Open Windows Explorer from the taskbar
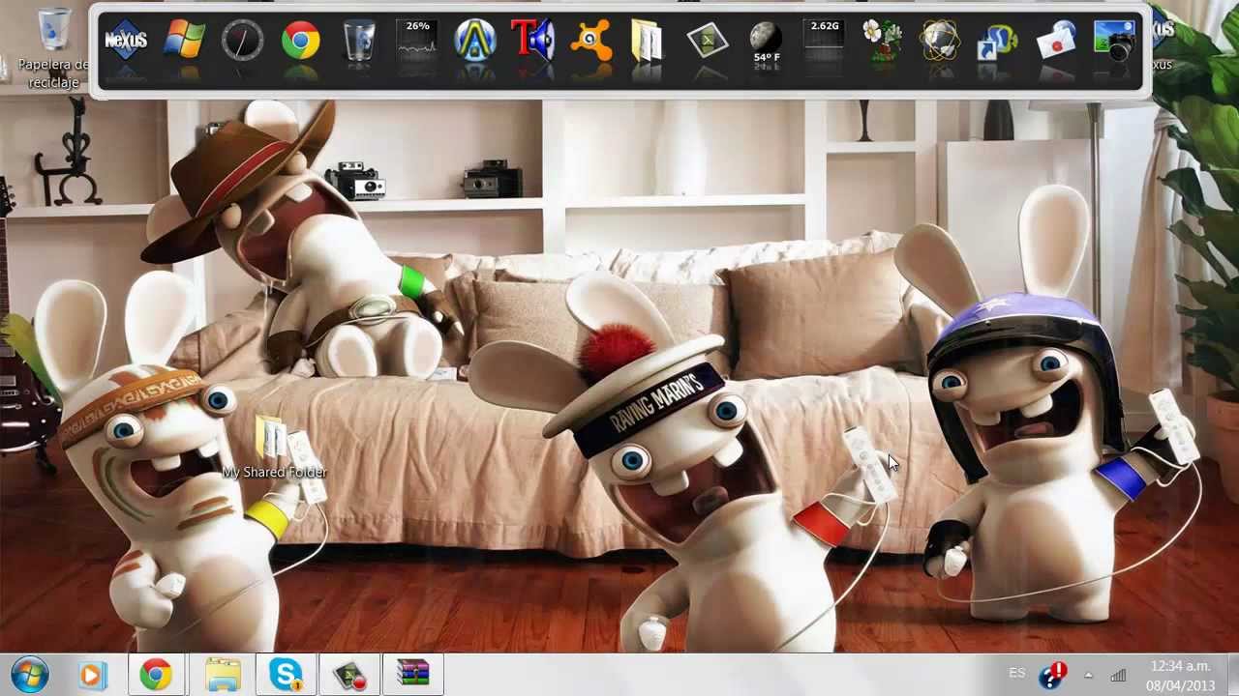1239x696 pixels. (x=224, y=674)
